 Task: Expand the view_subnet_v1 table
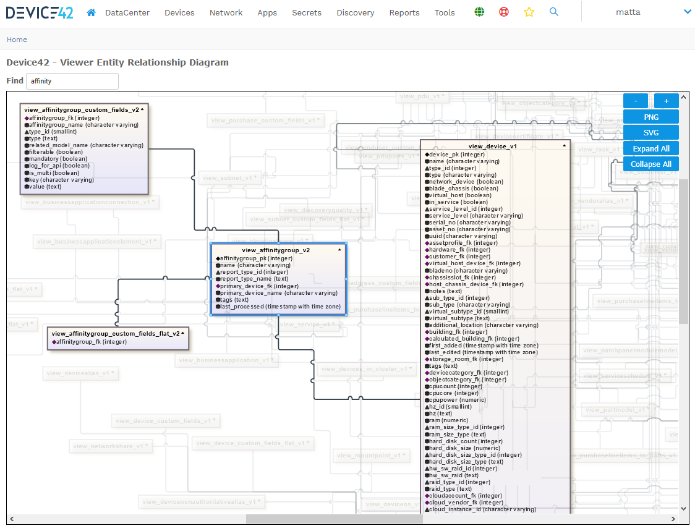pos(255,177)
